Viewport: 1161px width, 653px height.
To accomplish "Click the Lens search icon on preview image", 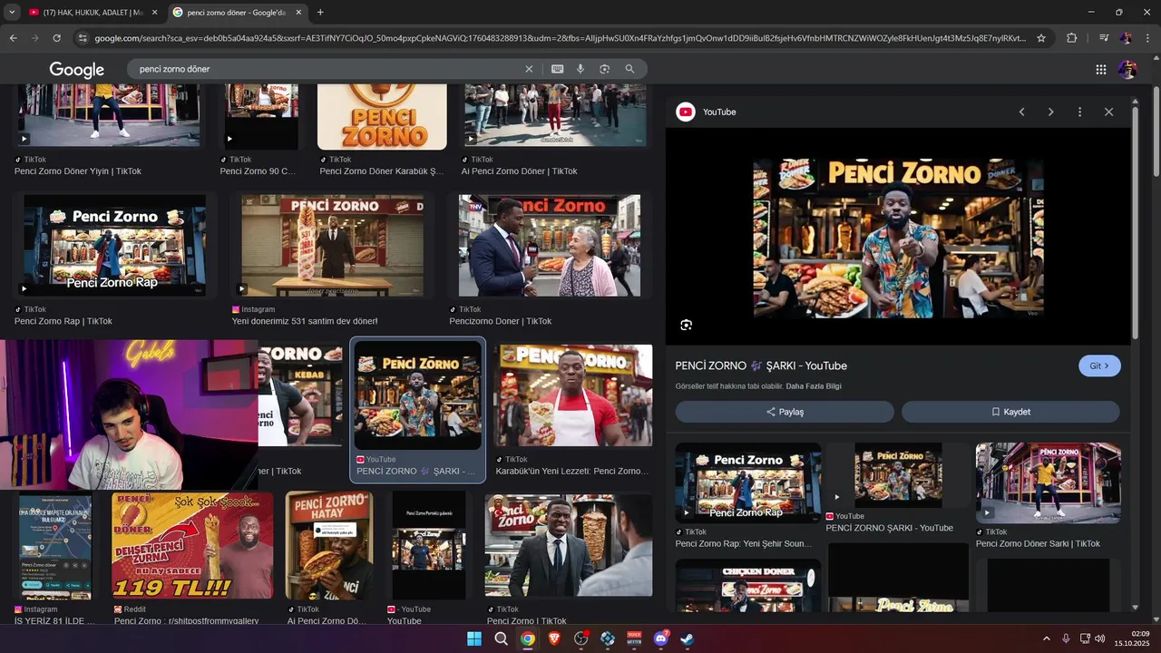I will 687,325.
